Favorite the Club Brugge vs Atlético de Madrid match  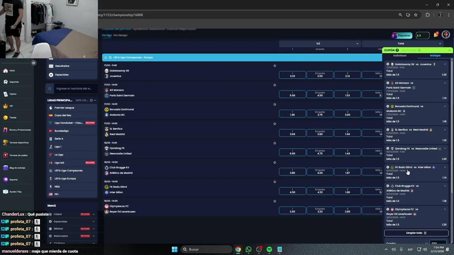click(x=275, y=162)
